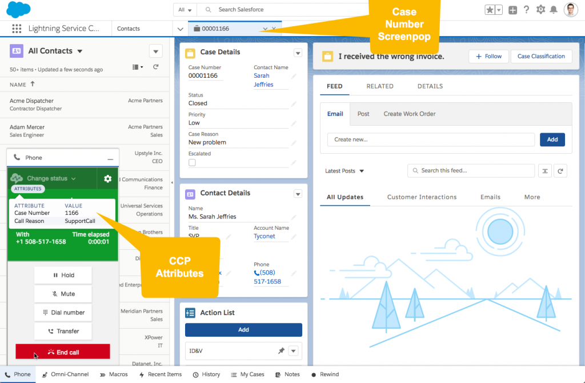This screenshot has width=585, height=383.
Task: Open the contacts list view controls dropdown
Action: tap(155, 51)
